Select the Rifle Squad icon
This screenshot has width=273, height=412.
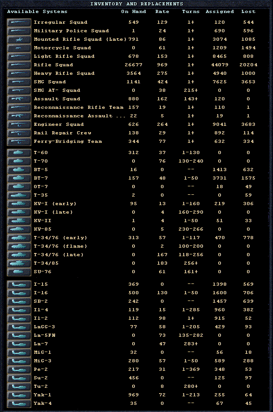pyautogui.click(x=19, y=65)
